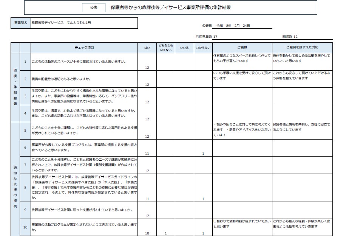Image resolution: width=343 pixels, height=236 pixels.
Task: Click the はい column header
Action: point(147,48)
